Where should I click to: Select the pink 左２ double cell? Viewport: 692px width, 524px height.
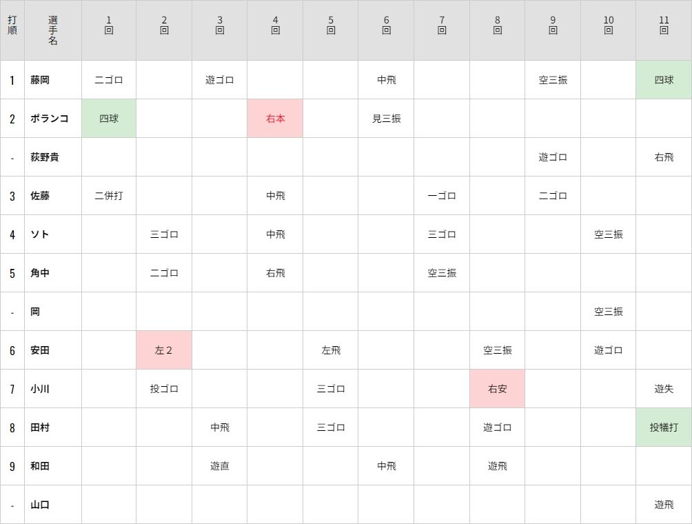[164, 350]
